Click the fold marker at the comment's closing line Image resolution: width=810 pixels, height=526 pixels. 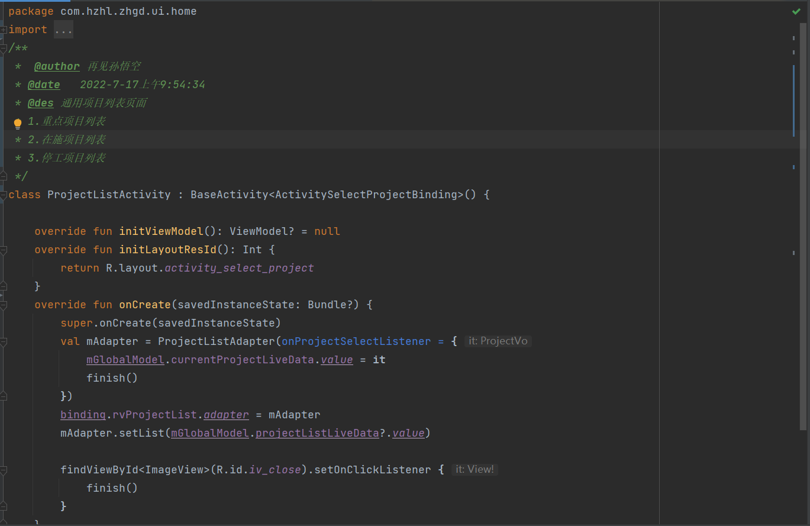tap(4, 176)
